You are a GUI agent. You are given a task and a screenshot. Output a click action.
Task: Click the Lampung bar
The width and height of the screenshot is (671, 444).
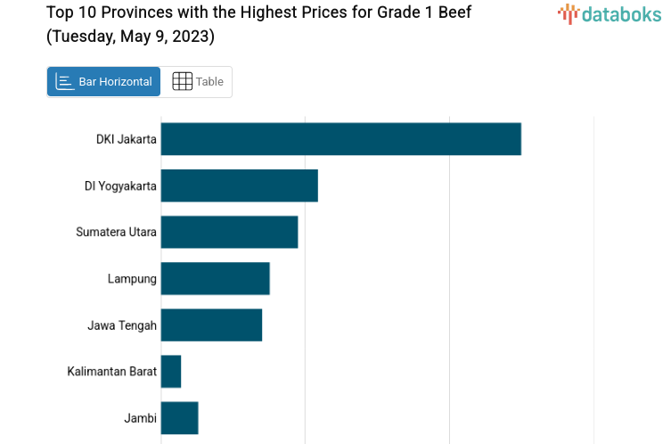pos(215,278)
